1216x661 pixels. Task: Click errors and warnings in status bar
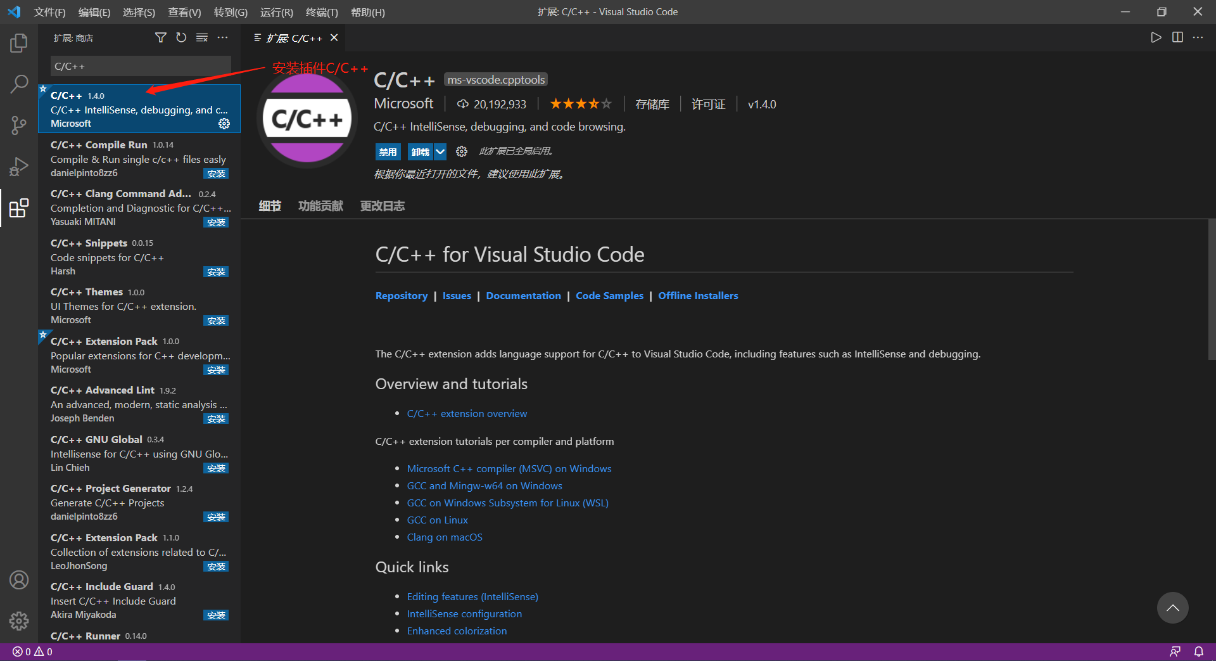[x=32, y=651]
